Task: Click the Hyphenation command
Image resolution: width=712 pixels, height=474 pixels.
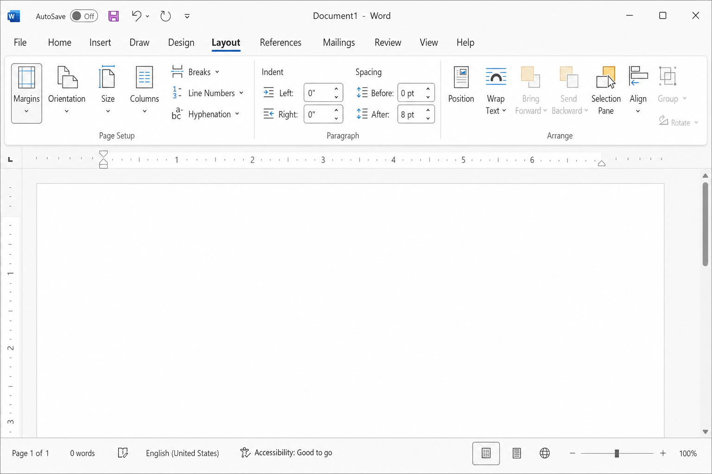Action: pos(206,114)
